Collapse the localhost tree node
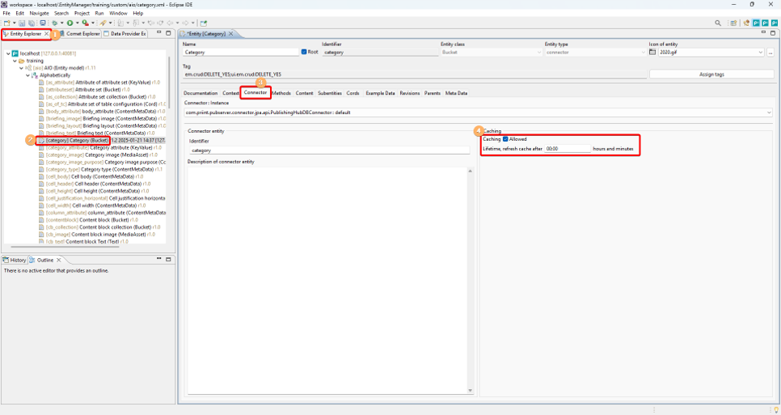 pyautogui.click(x=8, y=53)
